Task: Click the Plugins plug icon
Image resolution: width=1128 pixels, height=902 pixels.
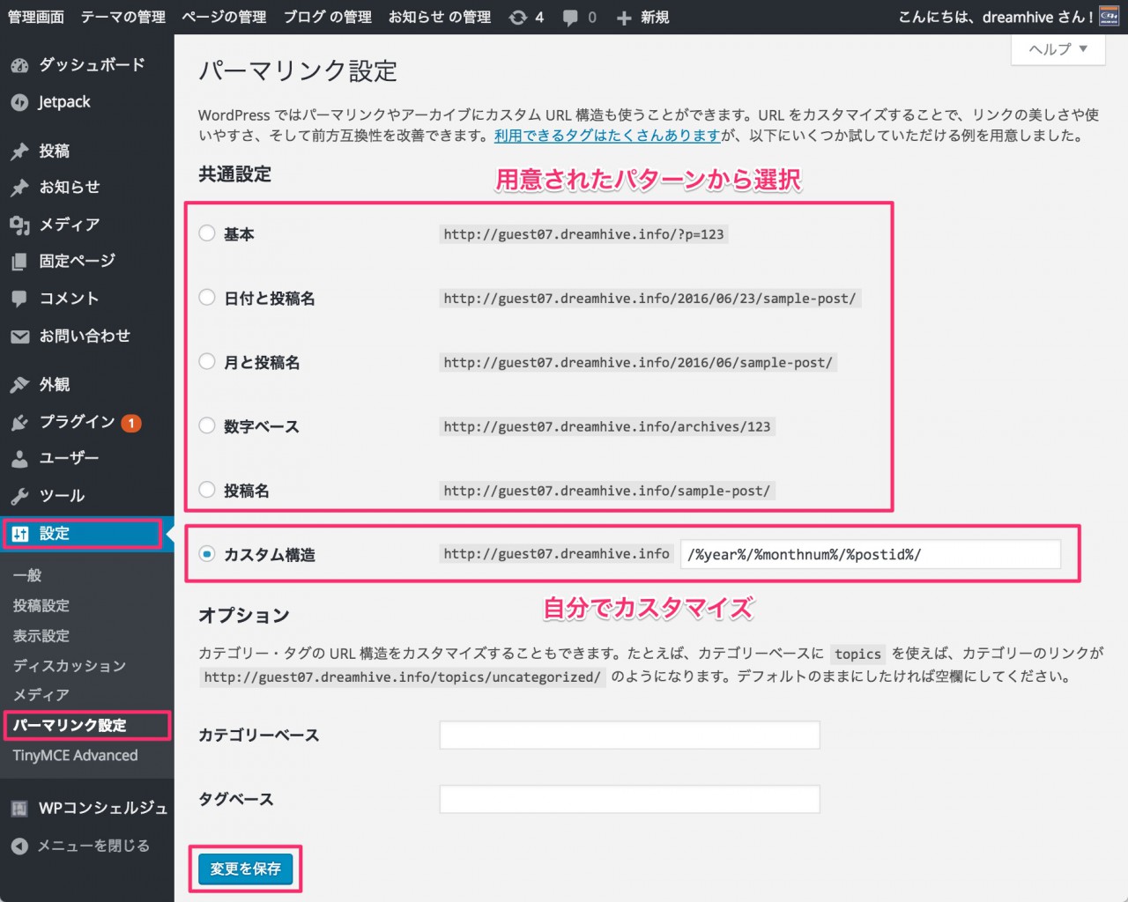Action: tap(19, 423)
